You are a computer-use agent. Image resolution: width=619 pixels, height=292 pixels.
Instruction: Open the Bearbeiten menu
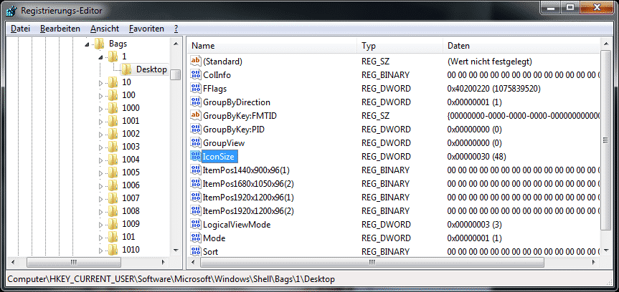pos(60,29)
